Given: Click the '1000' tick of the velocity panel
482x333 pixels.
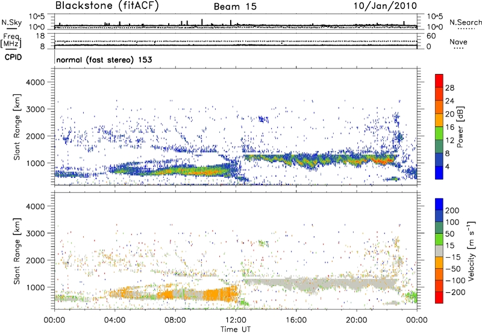Looking at the screenshot, I should [36, 287].
